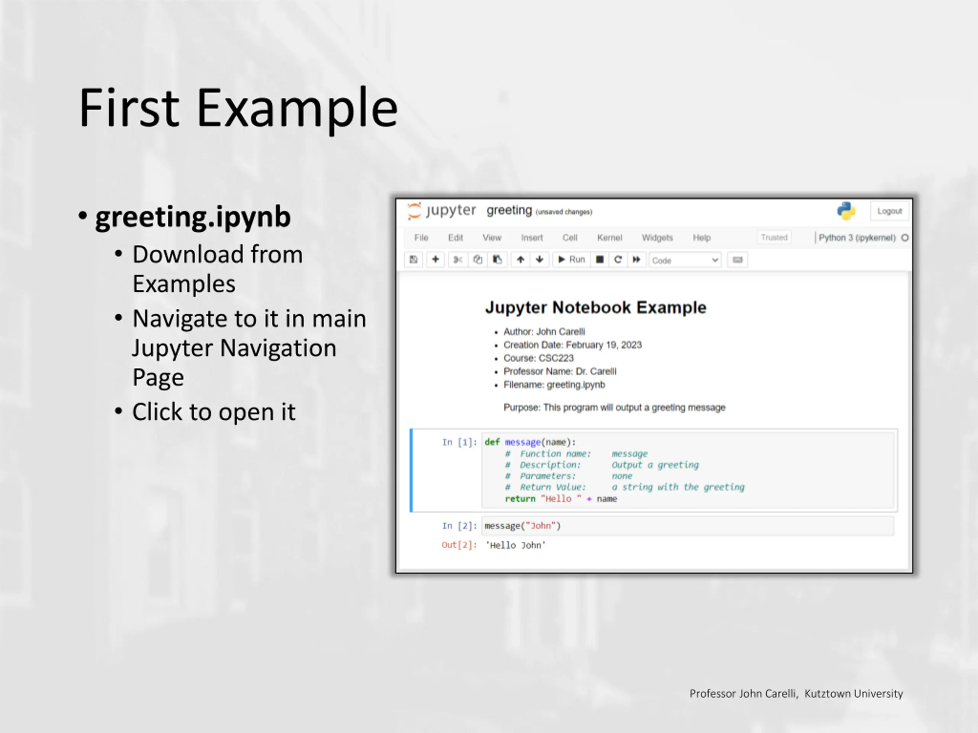Screen dimensions: 978x733
Task: Cut selected cells with scissors icon
Action: [458, 259]
